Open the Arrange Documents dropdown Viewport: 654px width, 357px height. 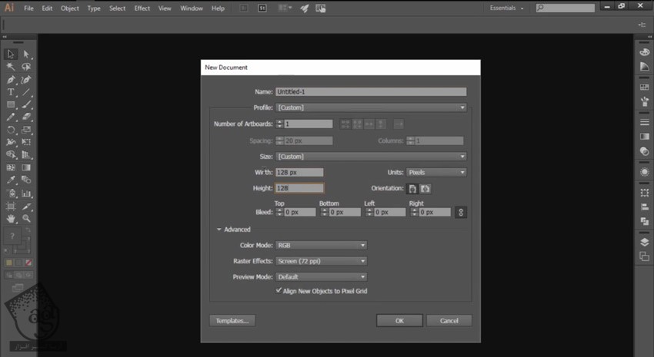point(285,8)
